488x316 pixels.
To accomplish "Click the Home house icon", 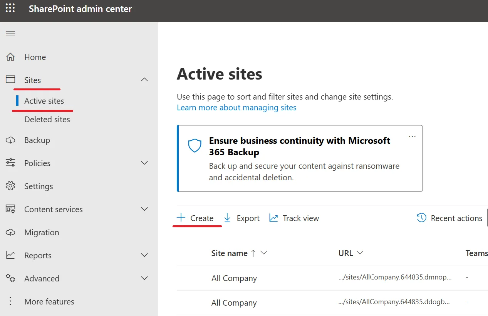I will point(10,57).
